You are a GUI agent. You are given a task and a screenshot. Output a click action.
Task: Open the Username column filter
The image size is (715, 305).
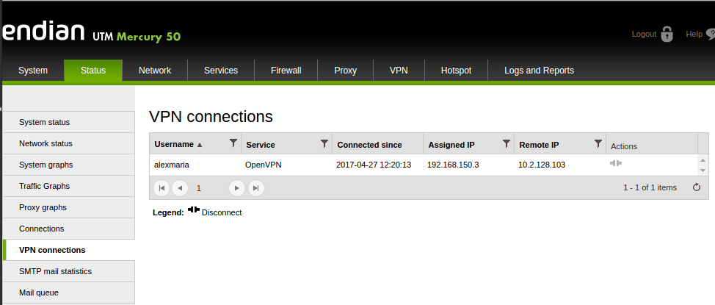(233, 143)
